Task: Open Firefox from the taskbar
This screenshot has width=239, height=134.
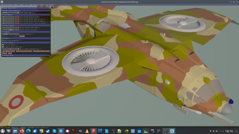Action: click(22, 131)
